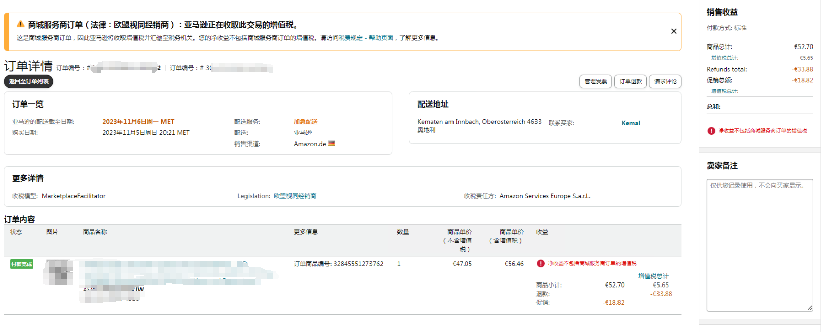Open the 税费规定 - 帮助页面 link
Image resolution: width=824 pixels, height=332 pixels.
pyautogui.click(x=366, y=38)
